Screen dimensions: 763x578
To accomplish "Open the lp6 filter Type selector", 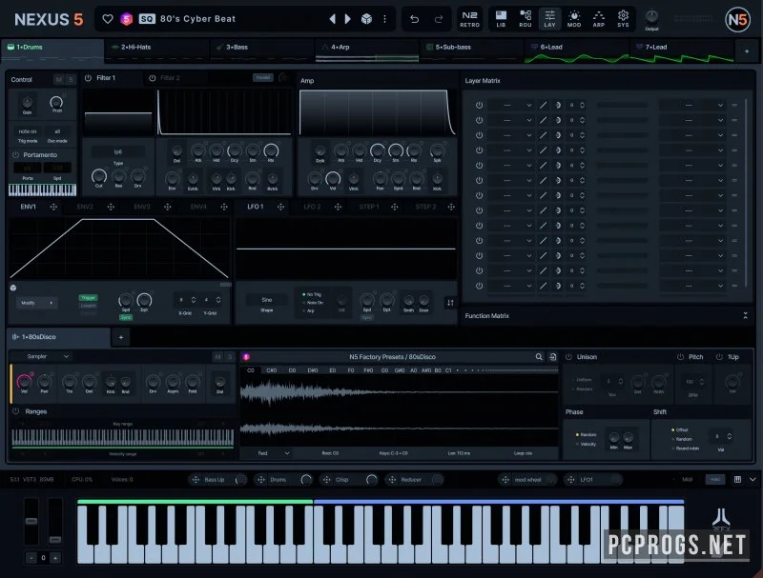I will (x=118, y=152).
